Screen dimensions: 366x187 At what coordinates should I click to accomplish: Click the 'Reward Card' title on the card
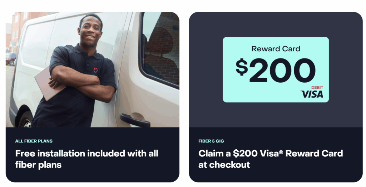tap(276, 48)
